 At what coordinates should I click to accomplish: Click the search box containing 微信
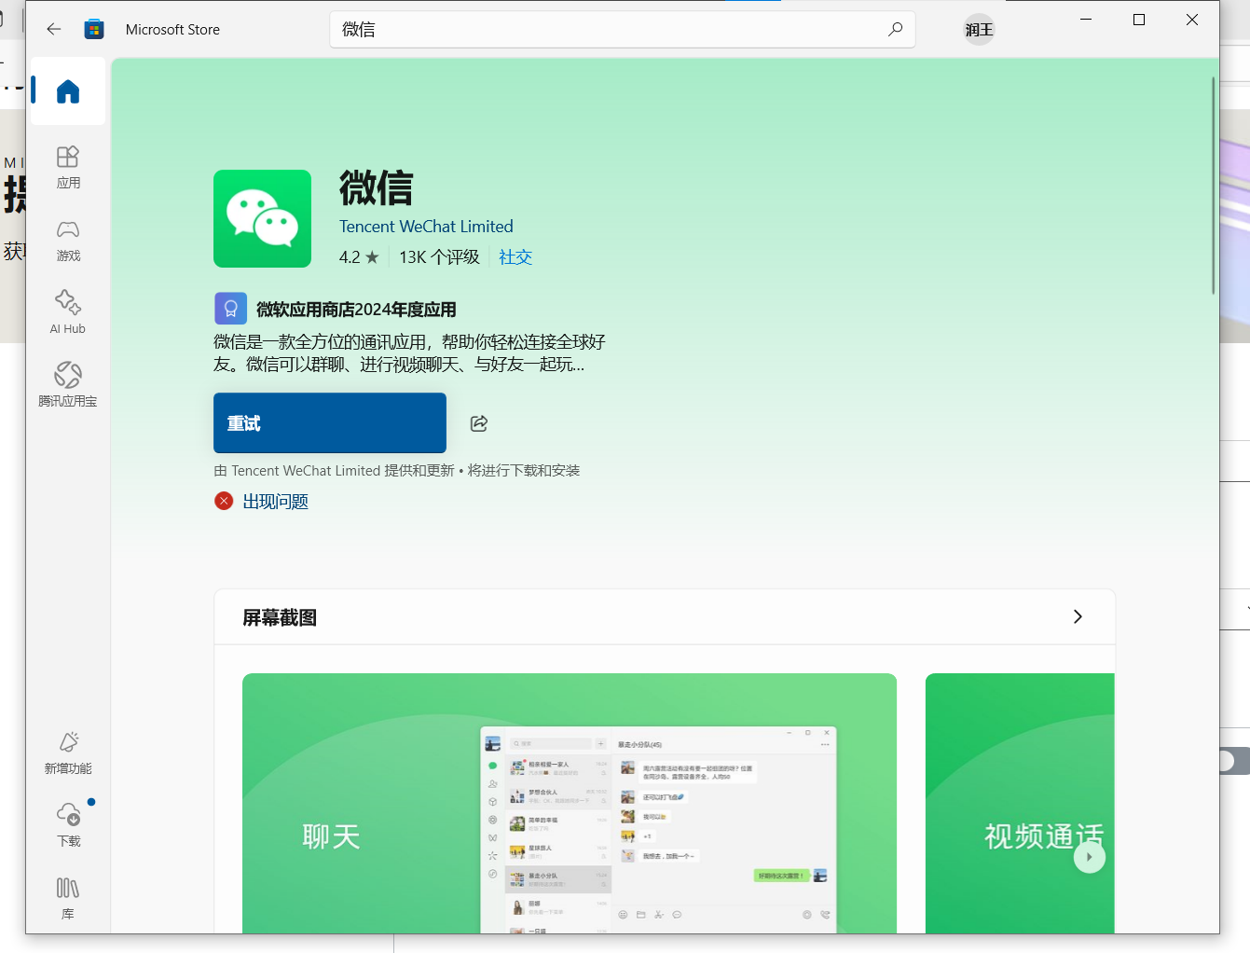pos(623,29)
